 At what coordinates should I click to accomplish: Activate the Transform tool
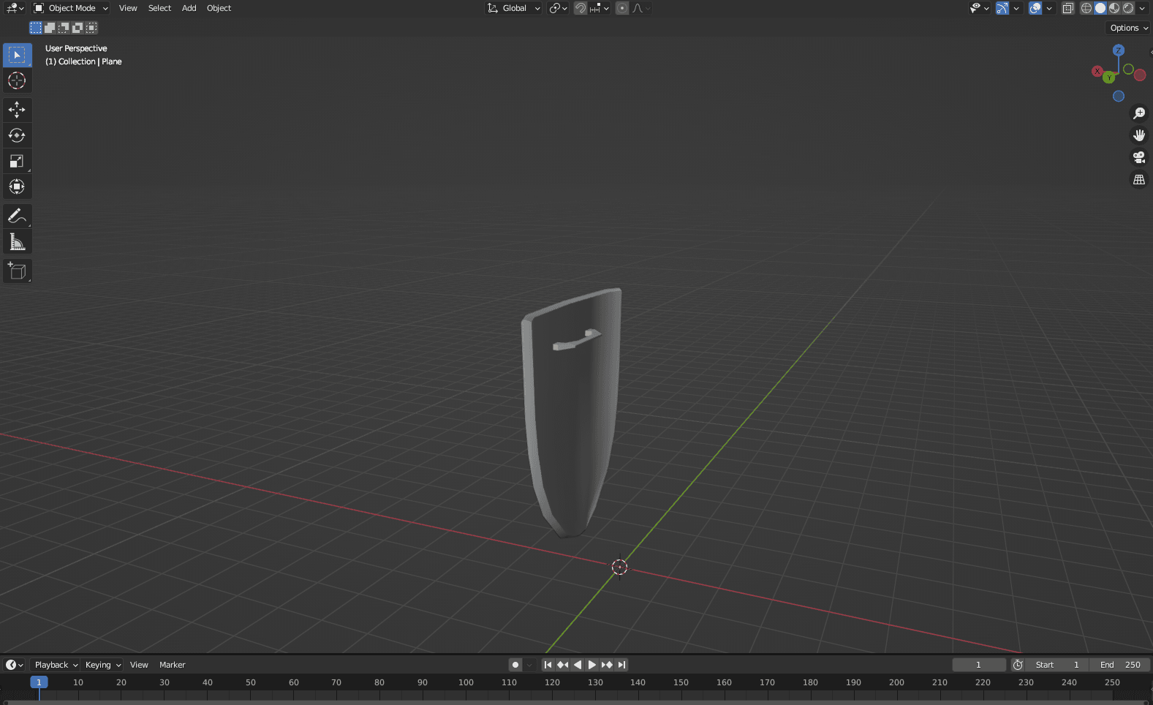(x=17, y=186)
